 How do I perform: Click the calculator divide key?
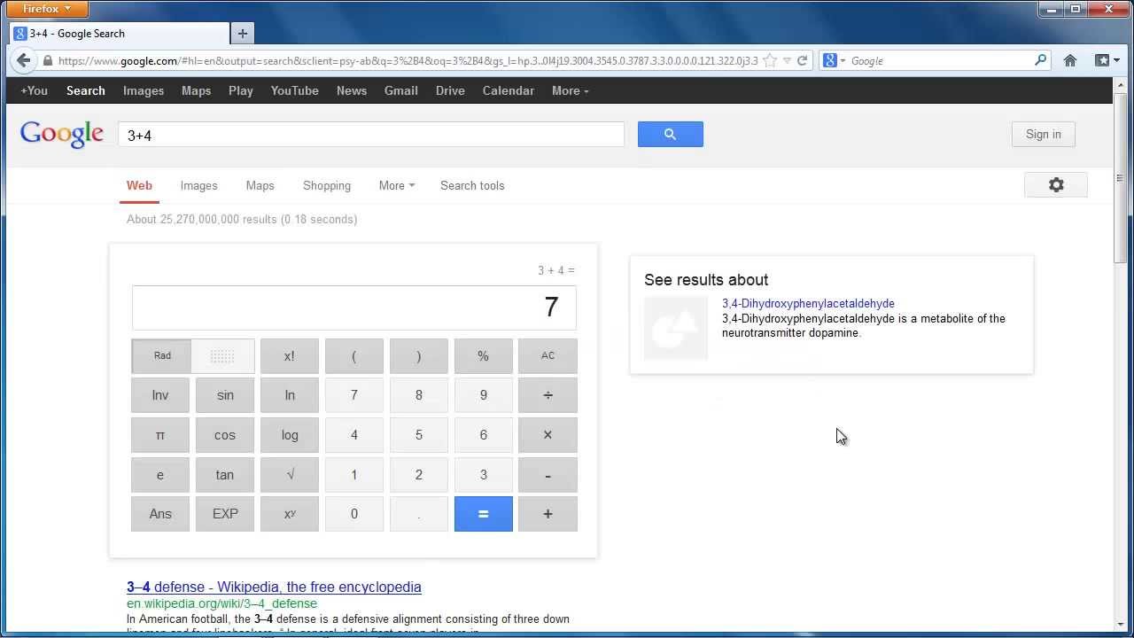click(x=548, y=395)
